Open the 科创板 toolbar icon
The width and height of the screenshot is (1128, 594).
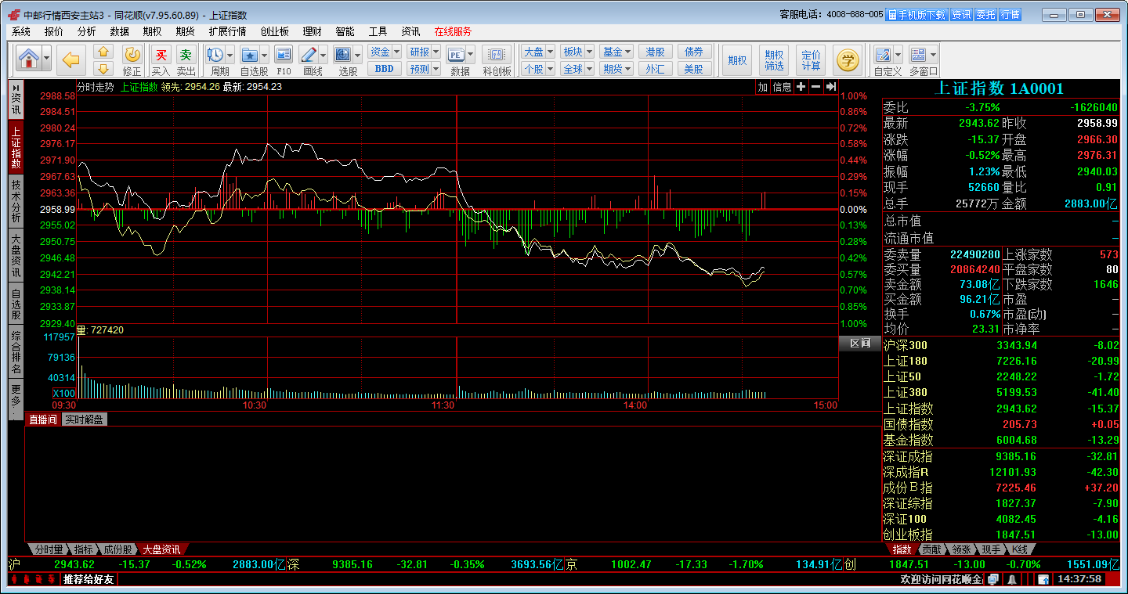pyautogui.click(x=497, y=56)
